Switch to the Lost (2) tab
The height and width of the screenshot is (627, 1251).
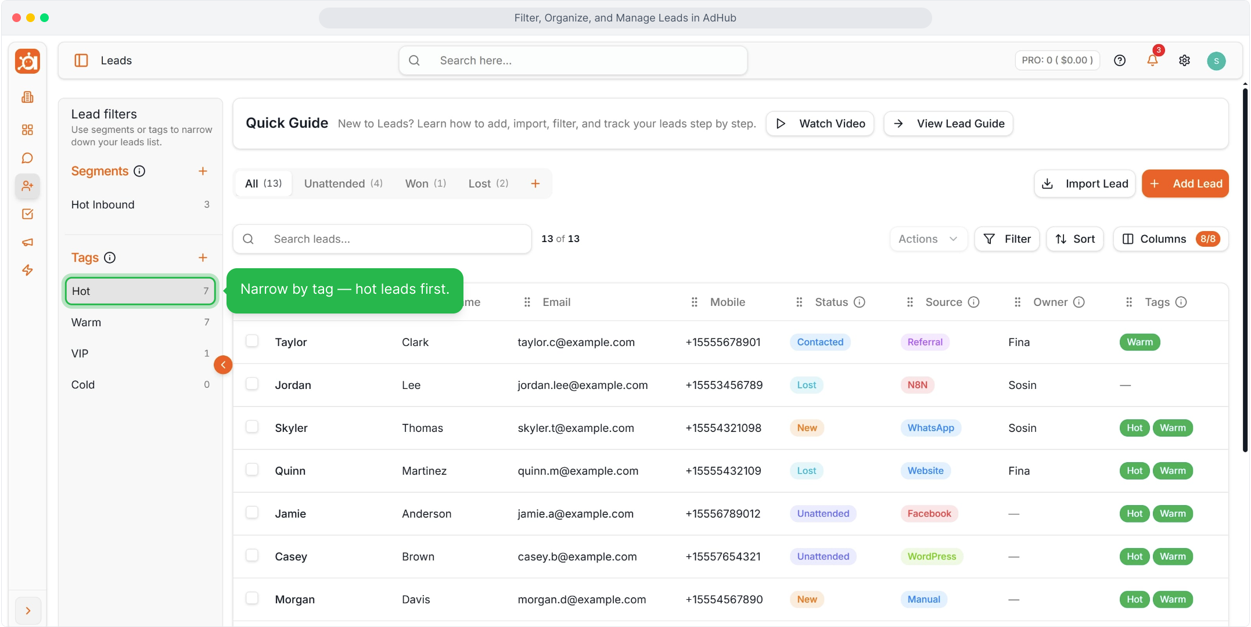(x=488, y=183)
